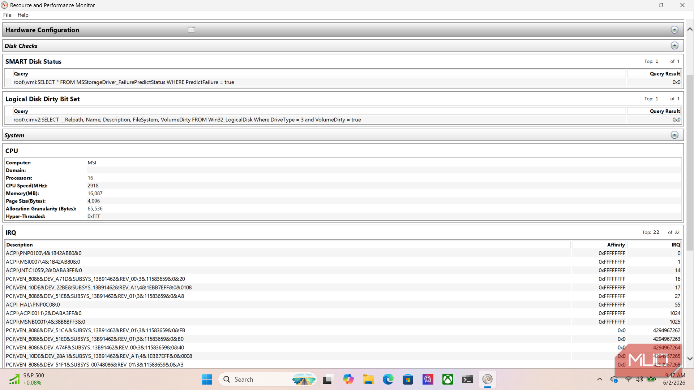Open the purple app icon in the taskbar
Screen dimensions: 694x390
click(x=428, y=380)
